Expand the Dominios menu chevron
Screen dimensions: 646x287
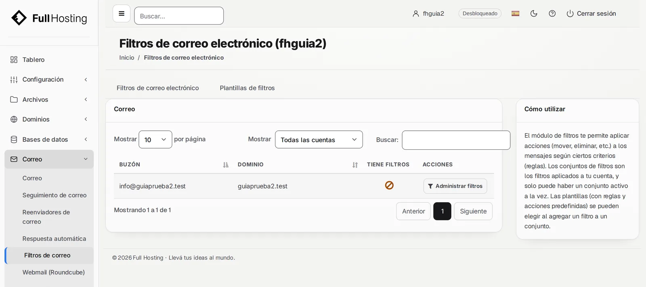[x=86, y=119]
